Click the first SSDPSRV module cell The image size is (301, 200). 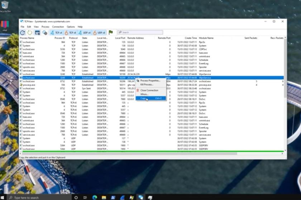[x=204, y=145]
